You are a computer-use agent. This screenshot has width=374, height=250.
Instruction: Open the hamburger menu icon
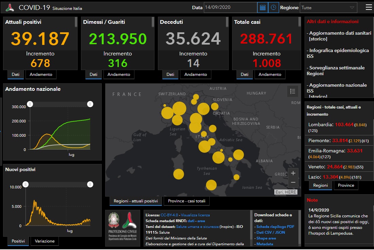pos(369,7)
